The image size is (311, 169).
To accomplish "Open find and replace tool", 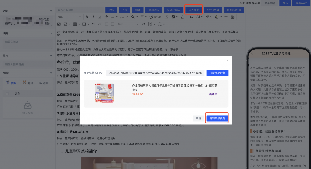I will point(133,17).
